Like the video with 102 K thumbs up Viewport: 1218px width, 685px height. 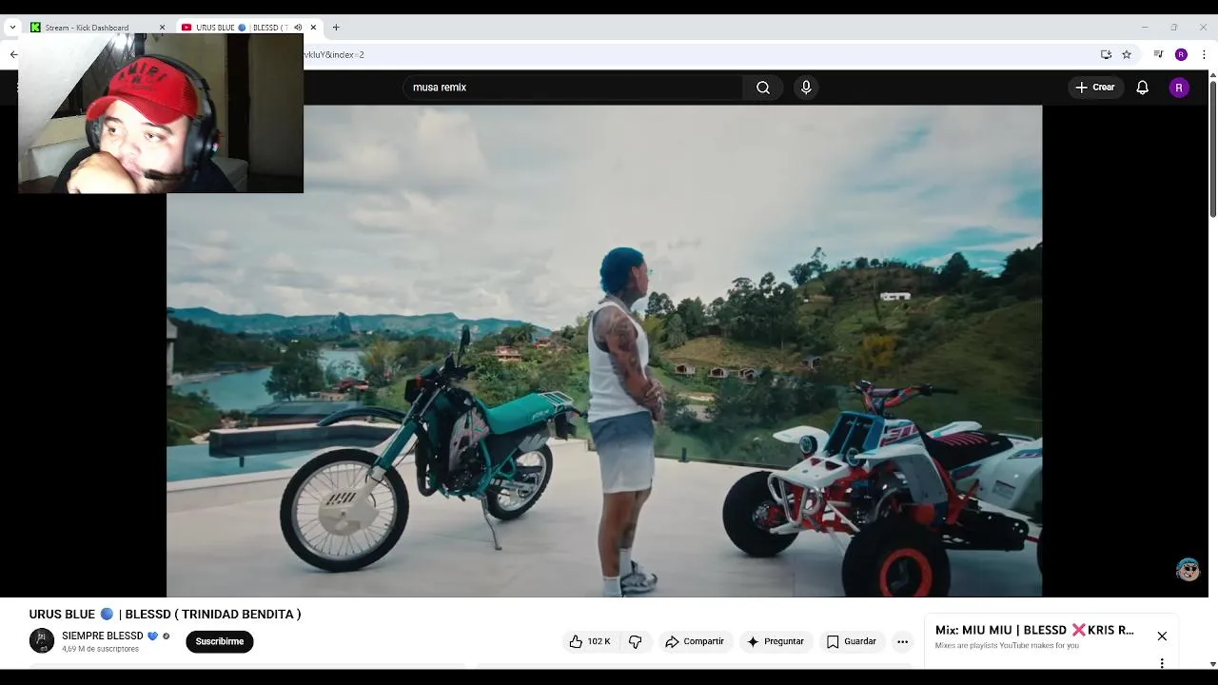pos(589,642)
